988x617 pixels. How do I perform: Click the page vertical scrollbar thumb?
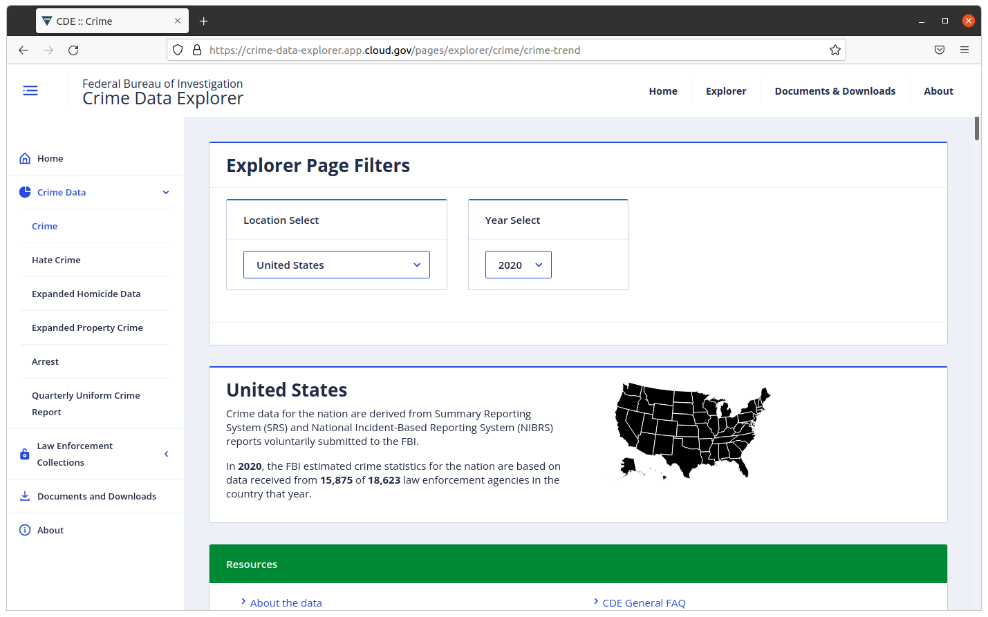coord(977,129)
